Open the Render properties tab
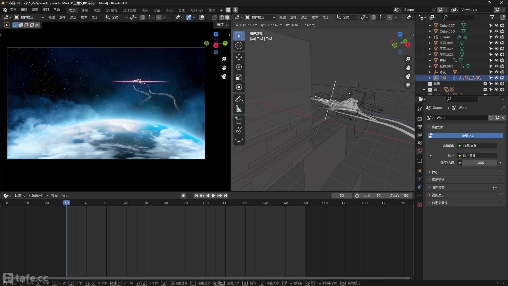Viewport: 508px width, 286px height. coord(420,119)
